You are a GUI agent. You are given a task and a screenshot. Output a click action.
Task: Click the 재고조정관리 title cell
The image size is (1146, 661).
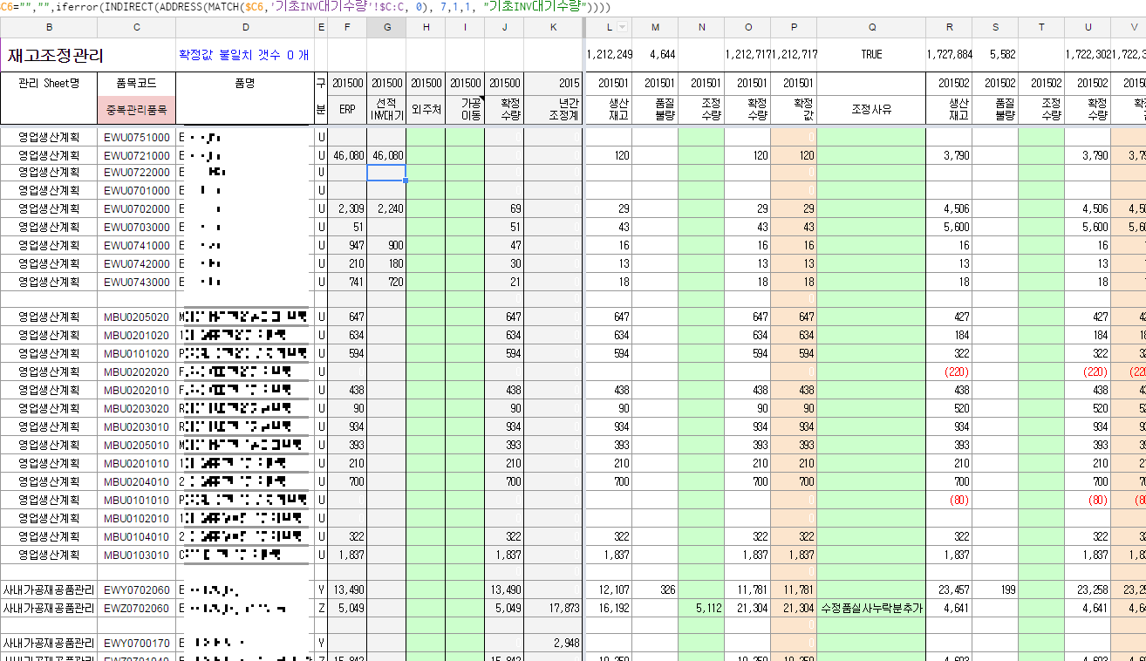click(57, 56)
